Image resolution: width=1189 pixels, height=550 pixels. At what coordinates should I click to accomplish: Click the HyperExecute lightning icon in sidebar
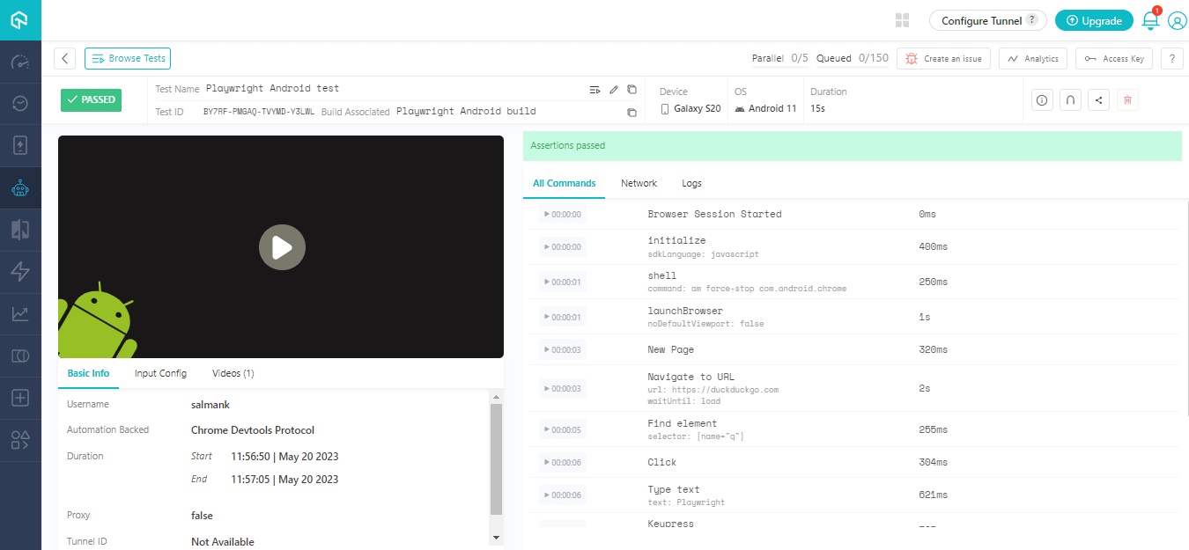pos(19,271)
